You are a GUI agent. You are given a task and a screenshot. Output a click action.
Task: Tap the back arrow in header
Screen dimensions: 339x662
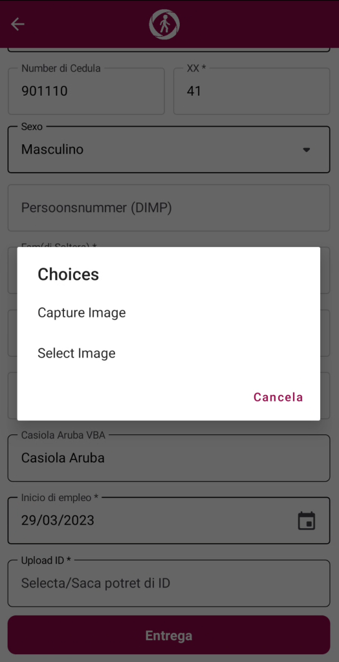pos(17,24)
